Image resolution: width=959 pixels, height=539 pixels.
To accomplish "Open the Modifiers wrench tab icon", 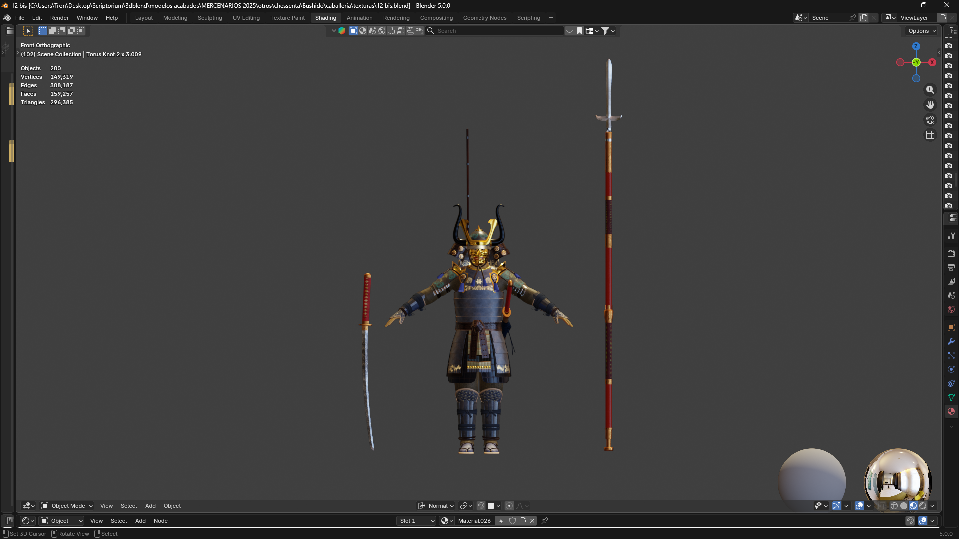I will point(951,341).
